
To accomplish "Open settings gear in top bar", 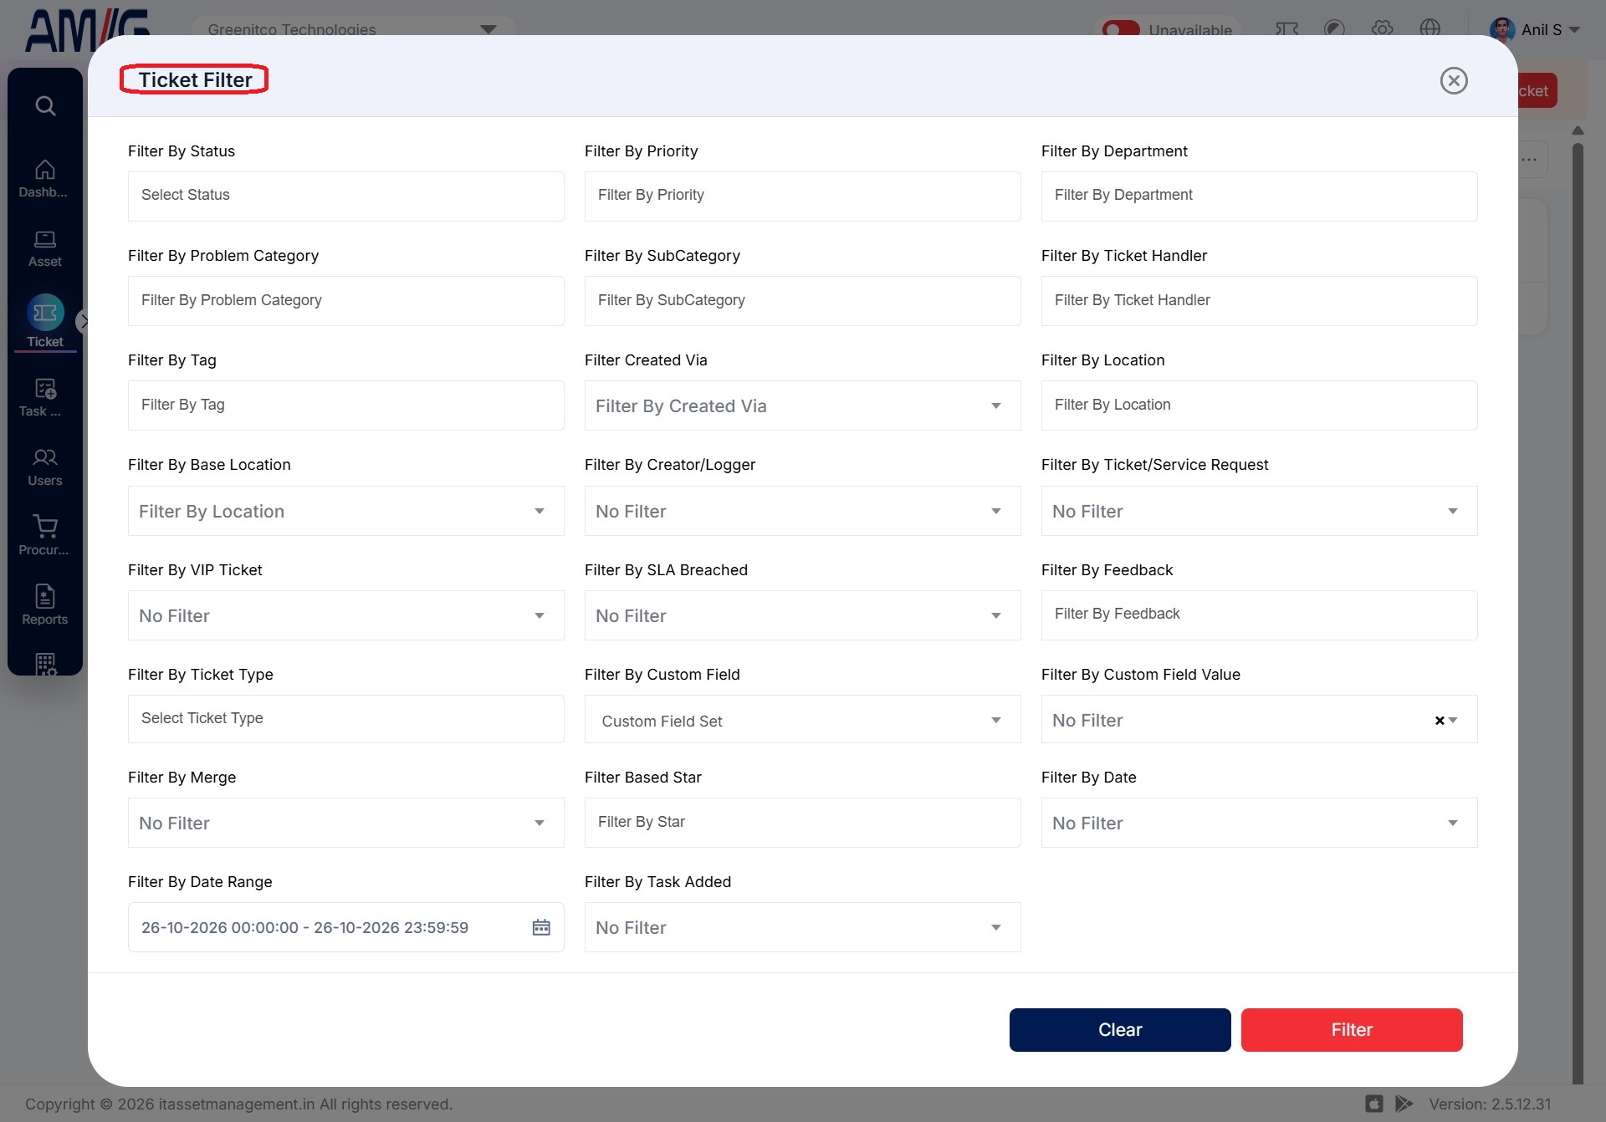I will (1382, 28).
